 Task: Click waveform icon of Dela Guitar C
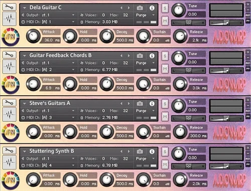coord(10,19)
